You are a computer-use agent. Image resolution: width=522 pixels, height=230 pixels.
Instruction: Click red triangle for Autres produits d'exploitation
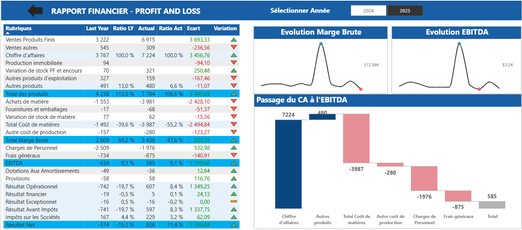[x=234, y=78]
